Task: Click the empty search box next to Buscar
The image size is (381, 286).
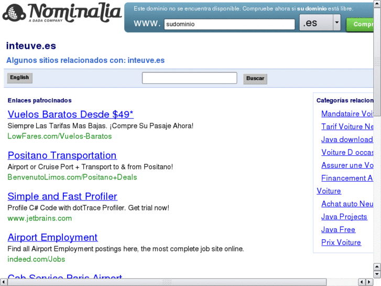Action: (x=190, y=78)
